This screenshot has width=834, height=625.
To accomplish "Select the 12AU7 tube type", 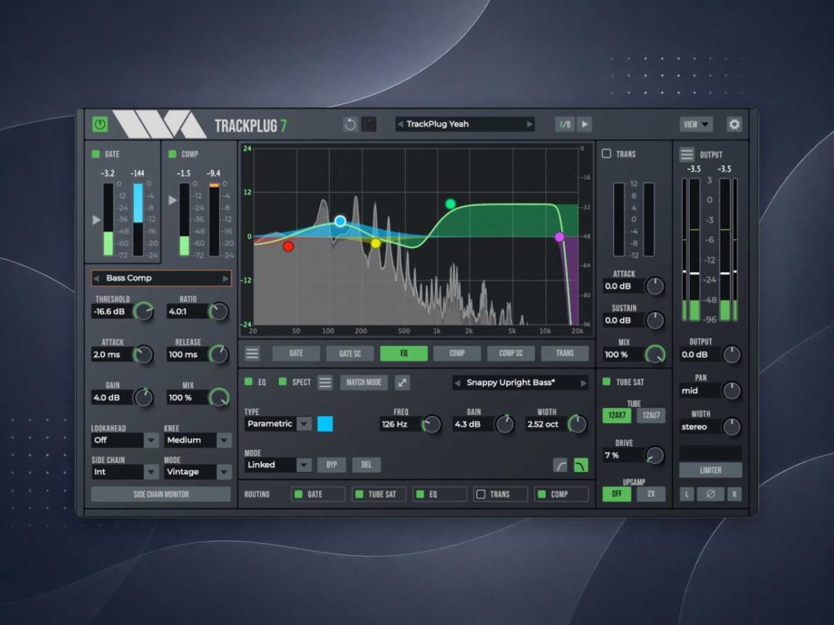I will (651, 416).
